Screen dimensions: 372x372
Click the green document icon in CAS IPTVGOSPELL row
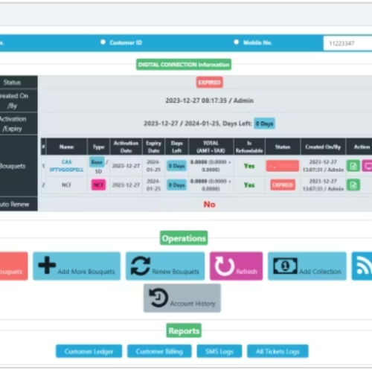[x=353, y=166]
